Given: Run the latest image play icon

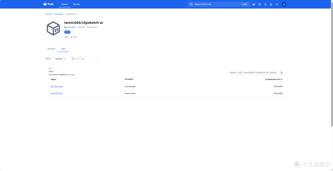Looking at the screenshot, I should click(x=282, y=73).
